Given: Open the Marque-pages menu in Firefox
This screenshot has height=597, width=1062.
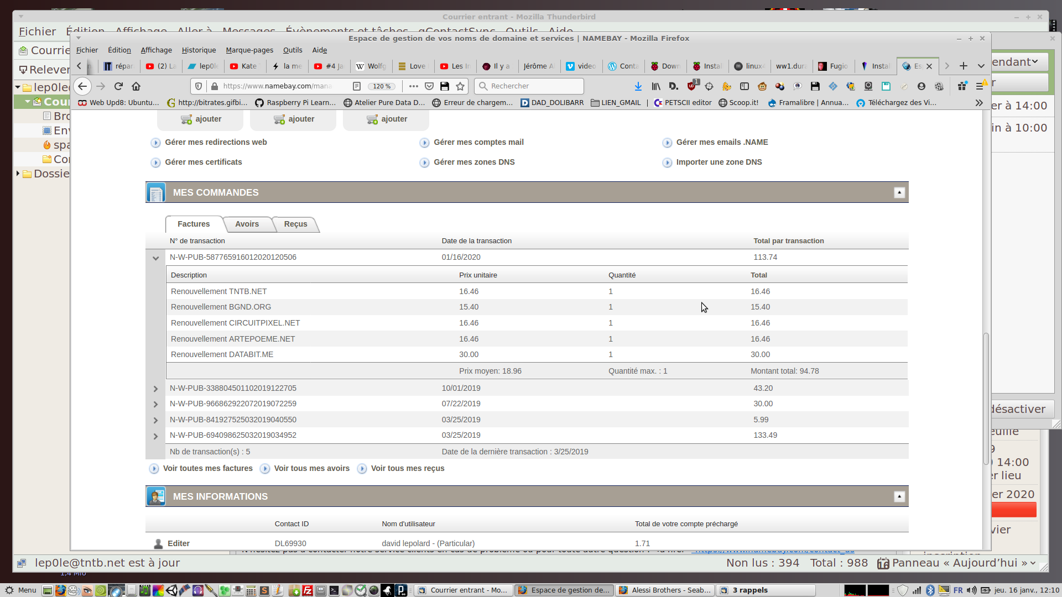Looking at the screenshot, I should point(249,50).
